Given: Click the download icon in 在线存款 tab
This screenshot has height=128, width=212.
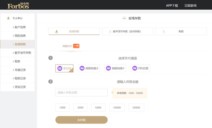Looking at the screenshot, I should tap(57, 31).
